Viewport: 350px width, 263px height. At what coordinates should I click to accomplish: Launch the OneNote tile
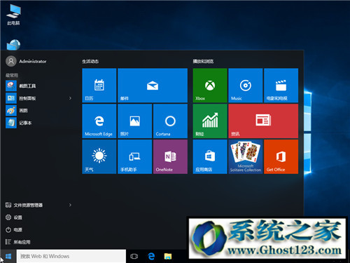(x=170, y=156)
